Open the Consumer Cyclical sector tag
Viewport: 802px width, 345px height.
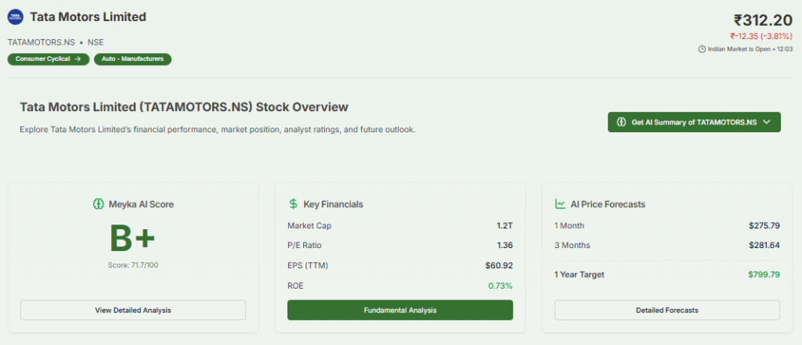click(48, 59)
